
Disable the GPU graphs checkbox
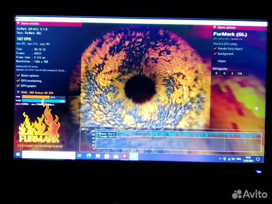(18, 86)
